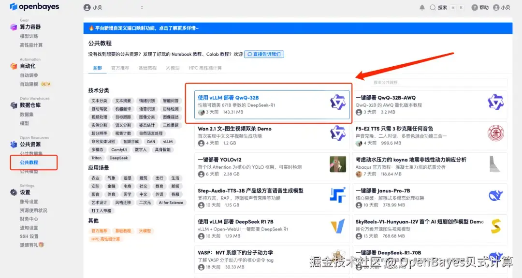The height and width of the screenshot is (278, 522).
Task: Open the Step-Audio-TTS-3B tutorial title
Action: (251, 190)
